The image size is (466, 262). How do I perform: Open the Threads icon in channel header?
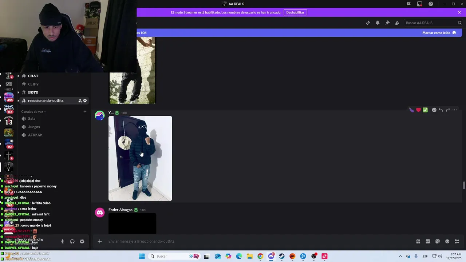tap(368, 23)
